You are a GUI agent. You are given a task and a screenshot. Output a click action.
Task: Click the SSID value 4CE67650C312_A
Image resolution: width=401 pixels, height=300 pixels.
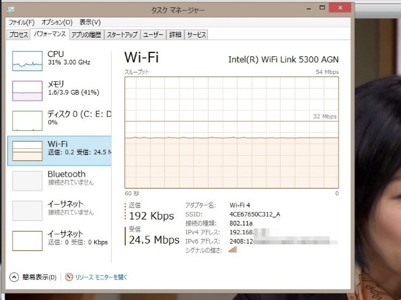255,214
